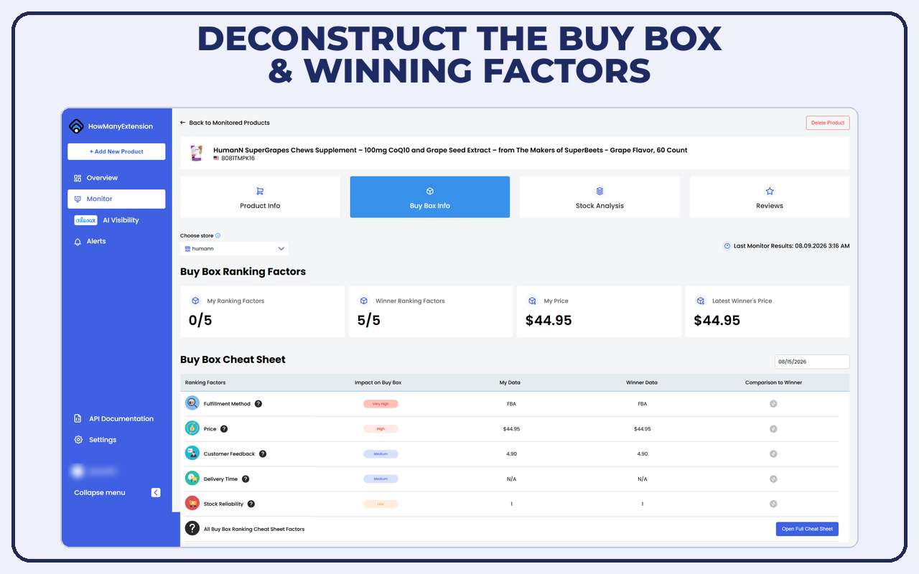Click the HowManyExtension logo icon
The width and height of the screenshot is (919, 574).
76,126
